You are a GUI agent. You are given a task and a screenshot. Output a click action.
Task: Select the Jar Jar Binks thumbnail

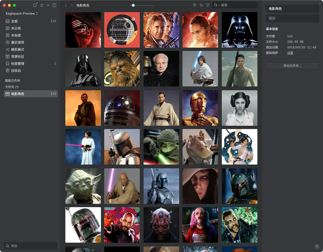click(x=200, y=147)
